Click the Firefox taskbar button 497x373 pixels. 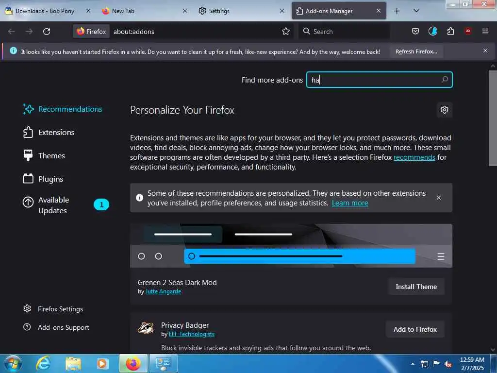click(133, 363)
